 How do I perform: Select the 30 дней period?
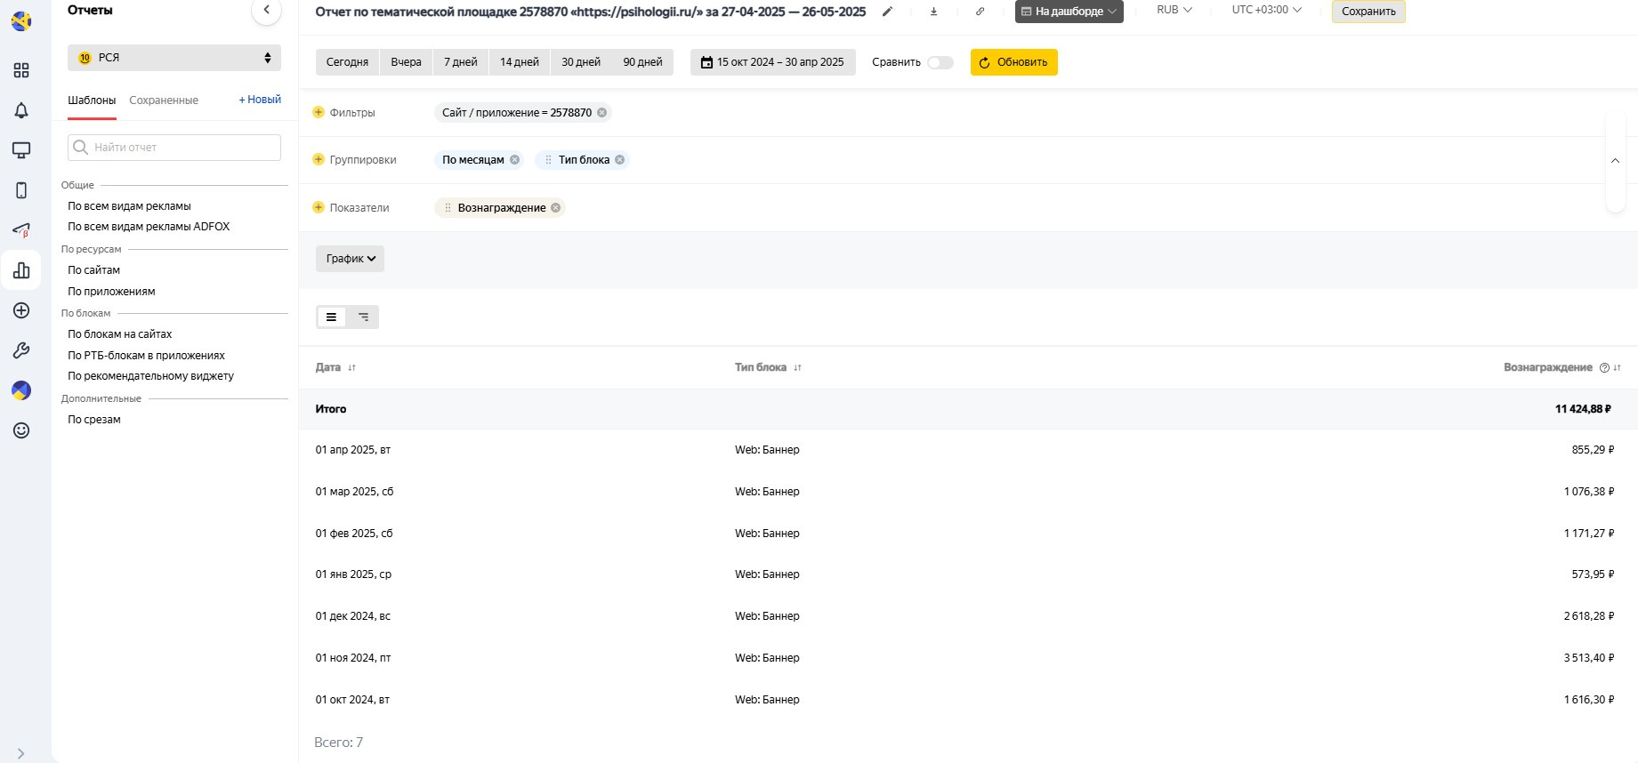[581, 62]
